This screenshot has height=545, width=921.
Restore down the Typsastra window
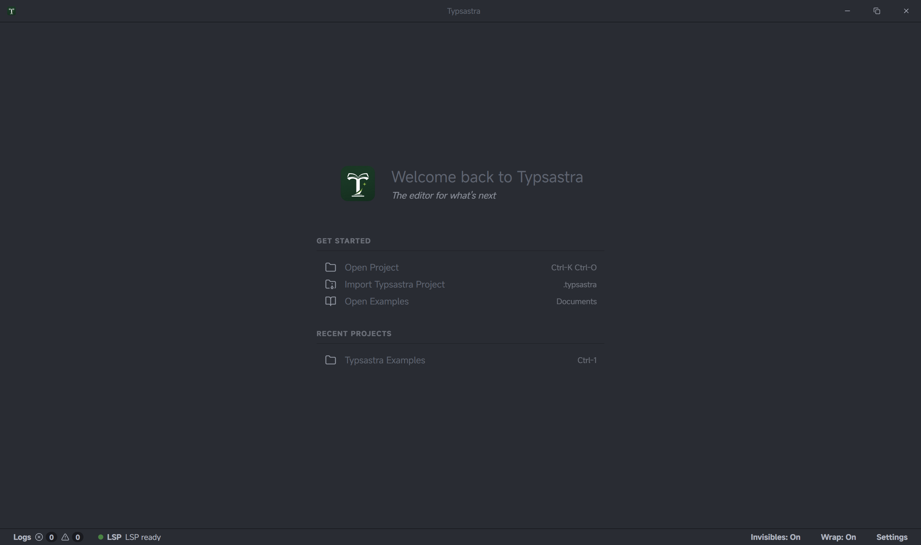[877, 11]
